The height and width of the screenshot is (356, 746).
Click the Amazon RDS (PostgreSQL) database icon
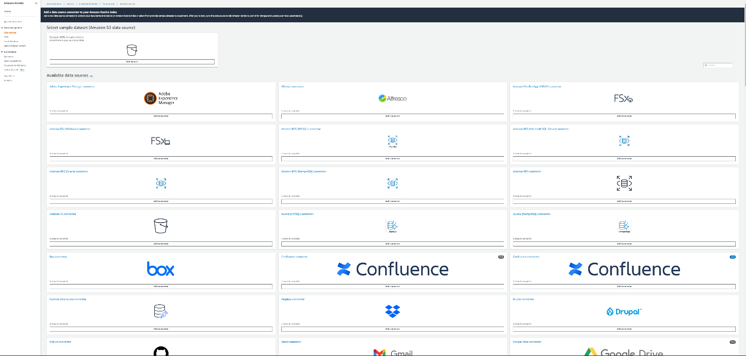pyautogui.click(x=392, y=184)
